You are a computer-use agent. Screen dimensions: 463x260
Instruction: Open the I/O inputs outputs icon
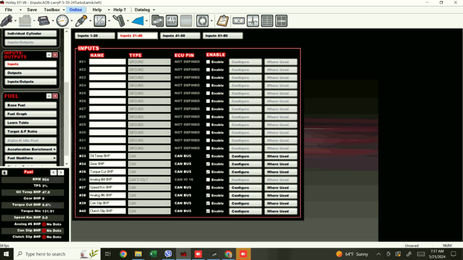pyautogui.click(x=100, y=21)
